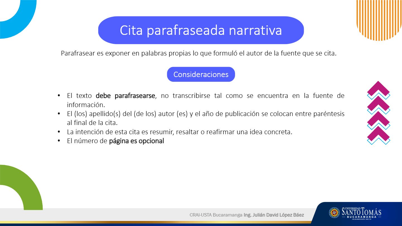Click the author name 'Ing. Julián David López Báez'
402x226 pixels.
pyautogui.click(x=274, y=215)
